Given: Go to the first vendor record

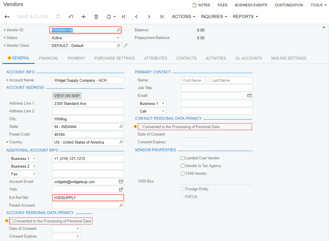Looking at the screenshot, I should pyautogui.click(x=124, y=17).
